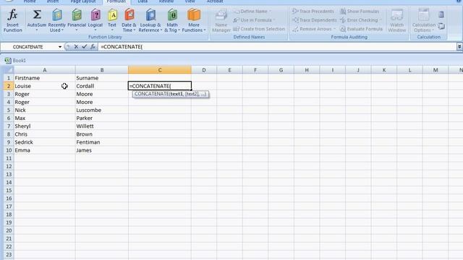Open the Watch Window

397,21
